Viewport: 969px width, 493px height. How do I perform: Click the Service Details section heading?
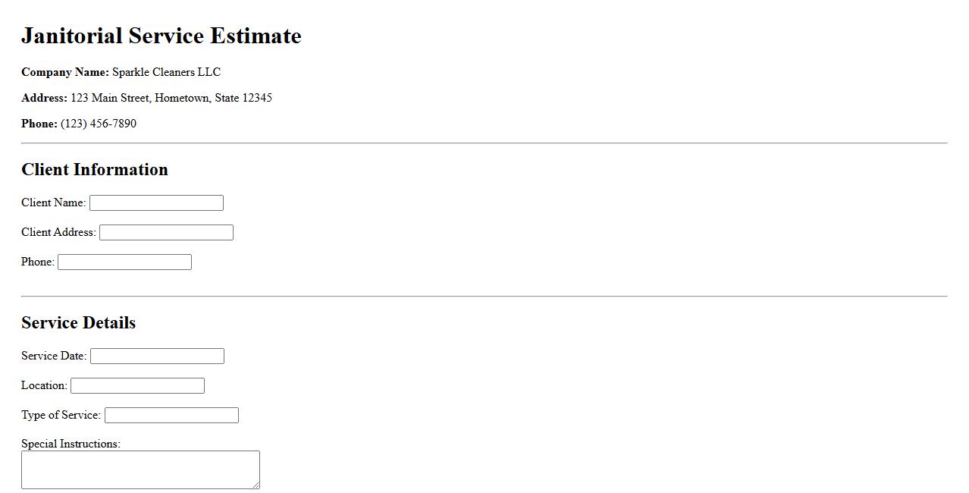pyautogui.click(x=78, y=322)
